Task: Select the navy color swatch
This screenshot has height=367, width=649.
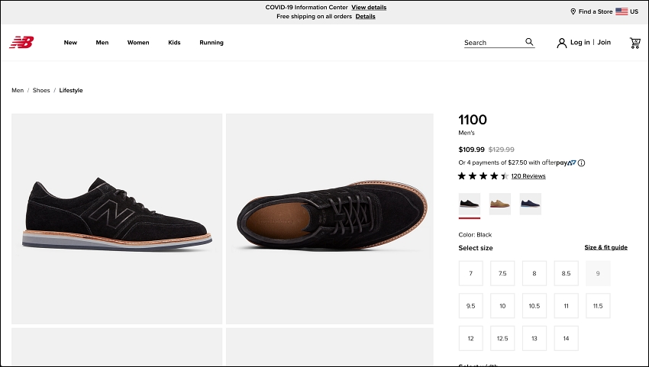Action: coord(530,204)
